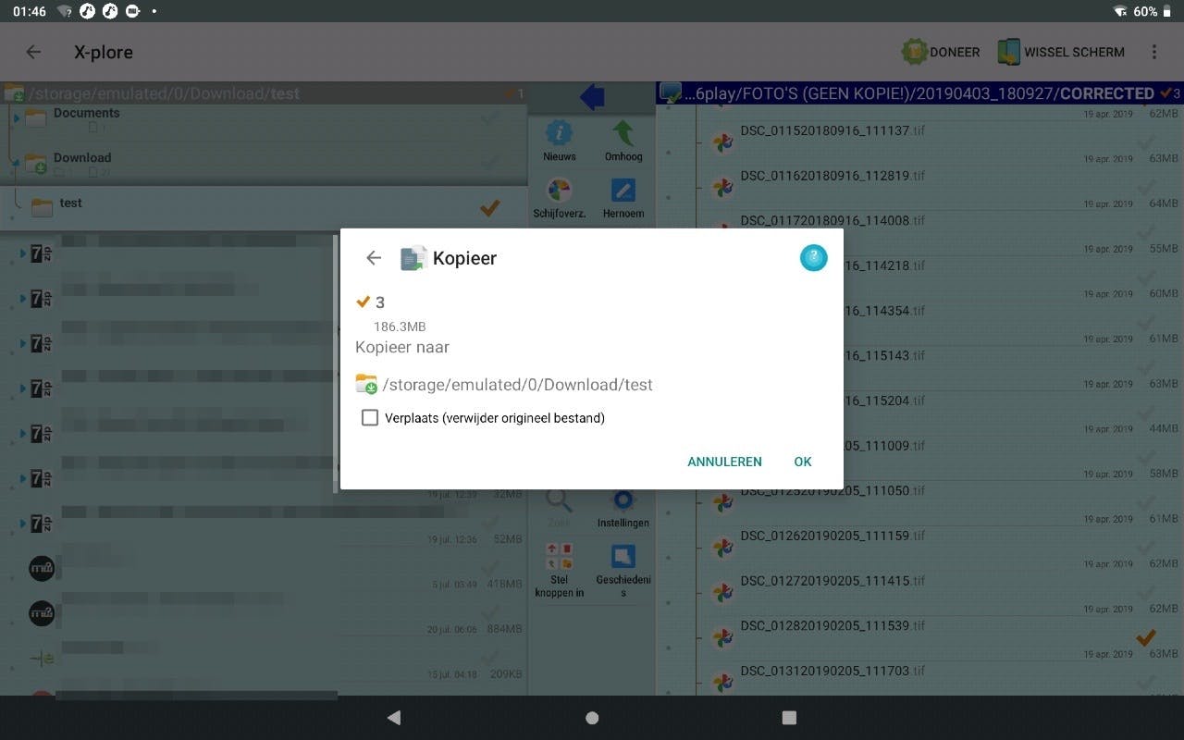Open help for the Kopieer dialog
The width and height of the screenshot is (1184, 740).
[x=813, y=258]
